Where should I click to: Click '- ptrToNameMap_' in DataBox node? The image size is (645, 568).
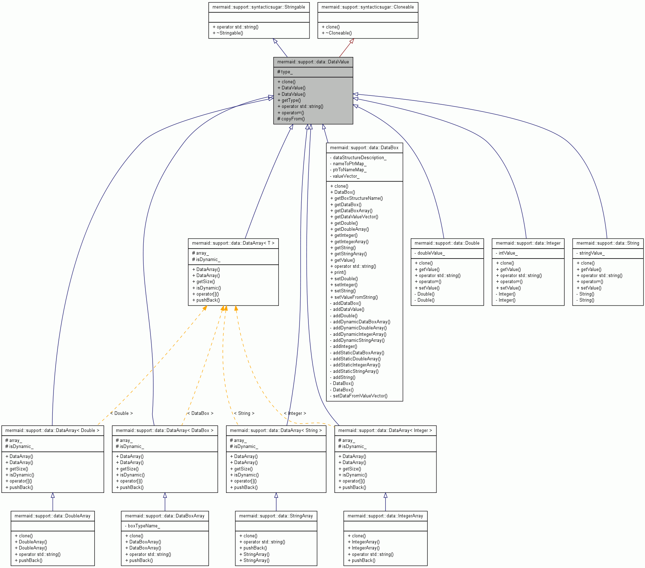(348, 170)
